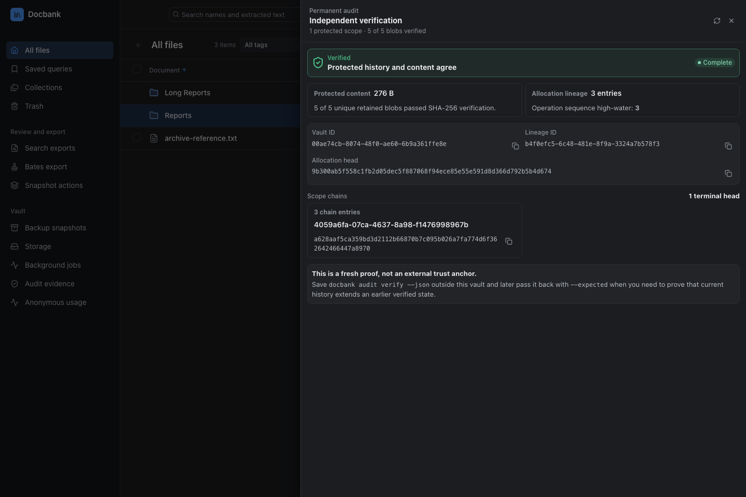The width and height of the screenshot is (746, 497).
Task: Click the Complete status badge
Action: coord(714,63)
